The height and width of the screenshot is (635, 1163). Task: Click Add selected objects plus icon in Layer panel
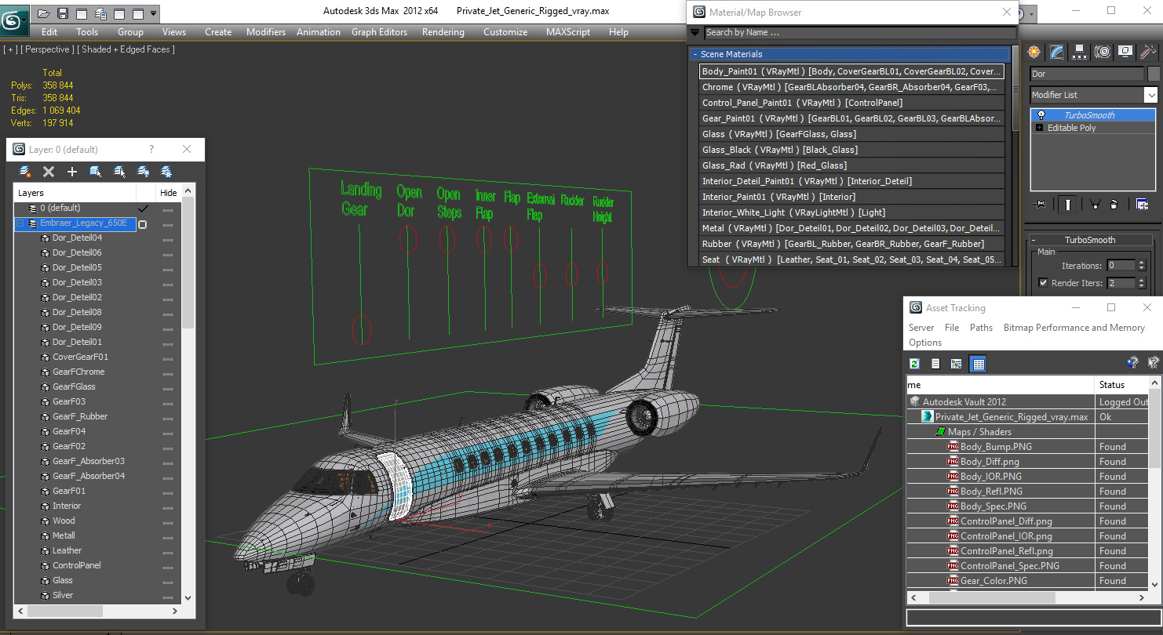pyautogui.click(x=72, y=171)
